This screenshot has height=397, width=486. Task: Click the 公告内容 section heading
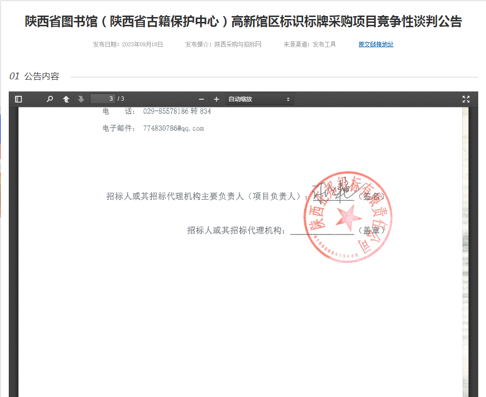click(x=41, y=76)
